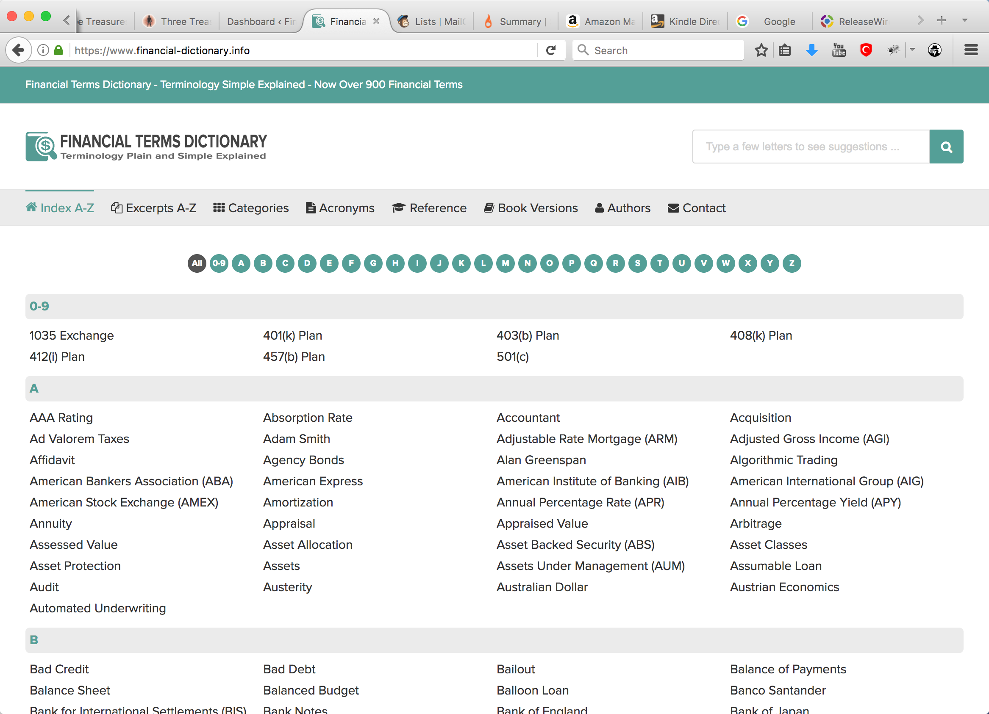989x714 pixels.
Task: Close the Financial Dictionary tab
Action: pos(376,21)
